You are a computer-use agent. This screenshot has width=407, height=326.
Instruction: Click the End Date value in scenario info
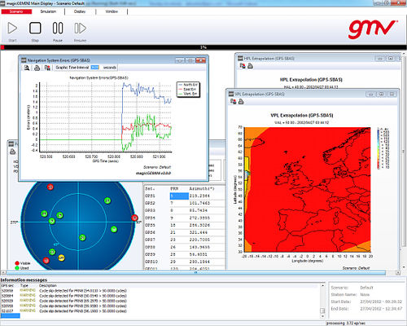tap(381, 309)
